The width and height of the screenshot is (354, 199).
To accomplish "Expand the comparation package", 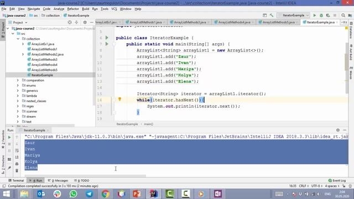I will tap(18, 80).
